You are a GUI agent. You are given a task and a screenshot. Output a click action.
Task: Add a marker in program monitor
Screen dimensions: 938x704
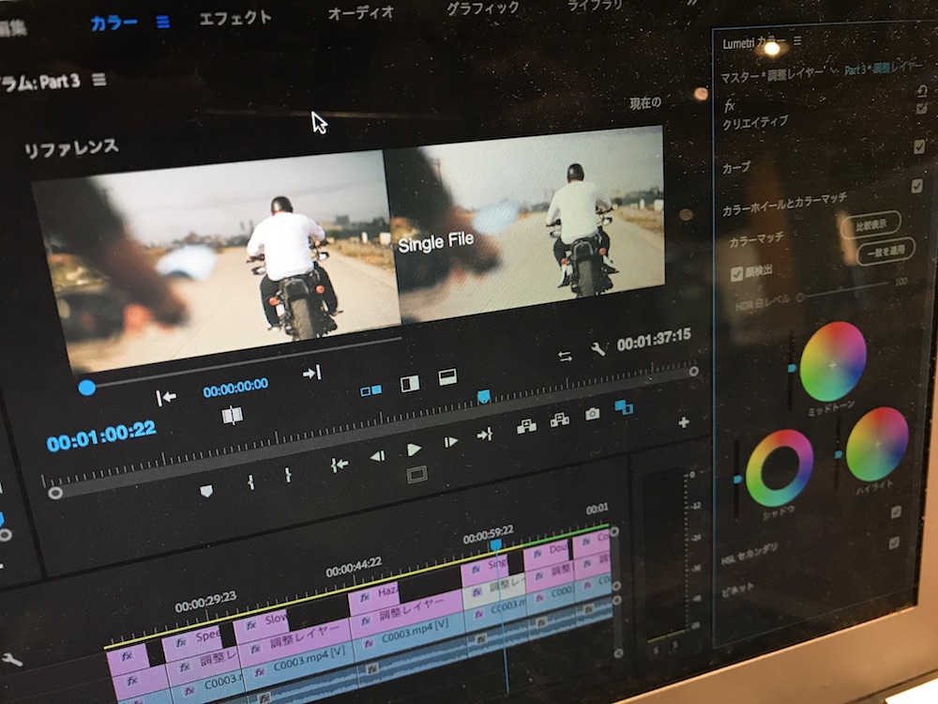click(x=206, y=491)
